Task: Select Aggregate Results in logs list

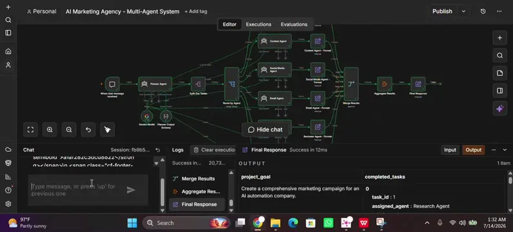Action: pyautogui.click(x=197, y=191)
